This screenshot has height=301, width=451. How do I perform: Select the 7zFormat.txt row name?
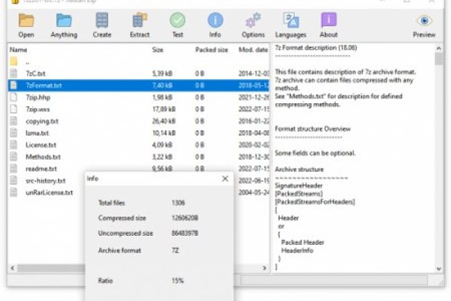click(44, 85)
